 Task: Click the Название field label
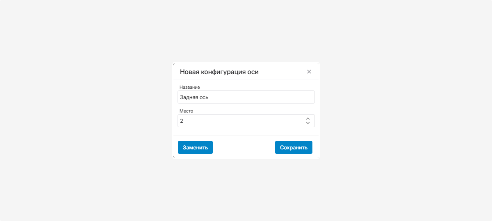[x=190, y=87]
